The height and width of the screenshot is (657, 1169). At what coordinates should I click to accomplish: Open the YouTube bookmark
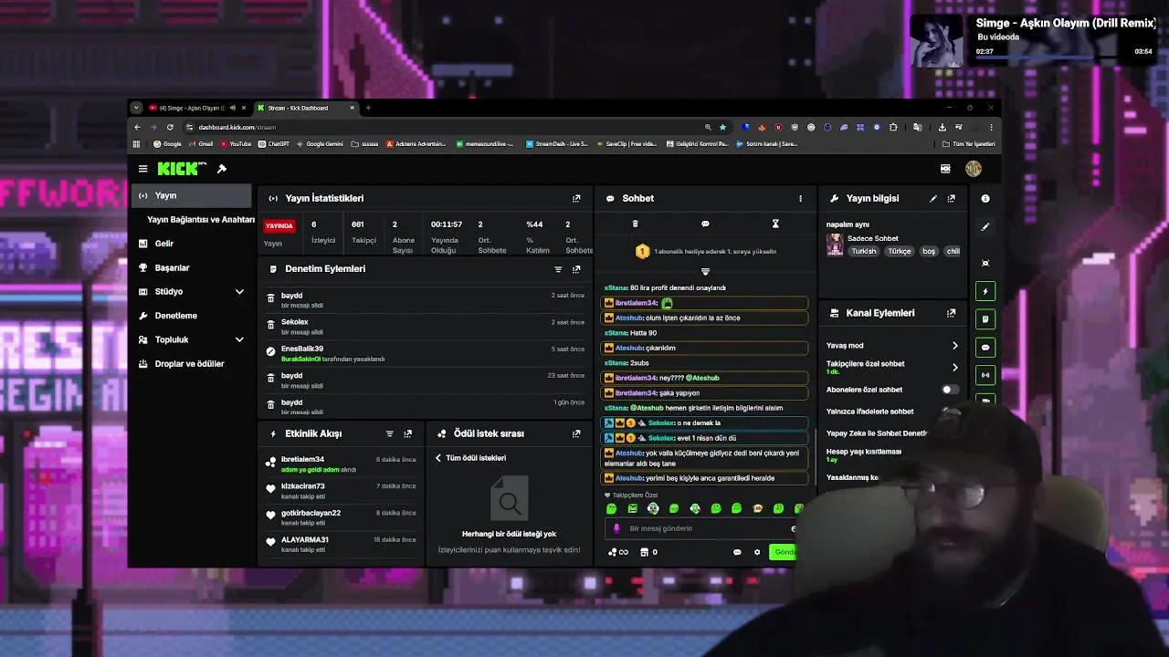(x=236, y=144)
